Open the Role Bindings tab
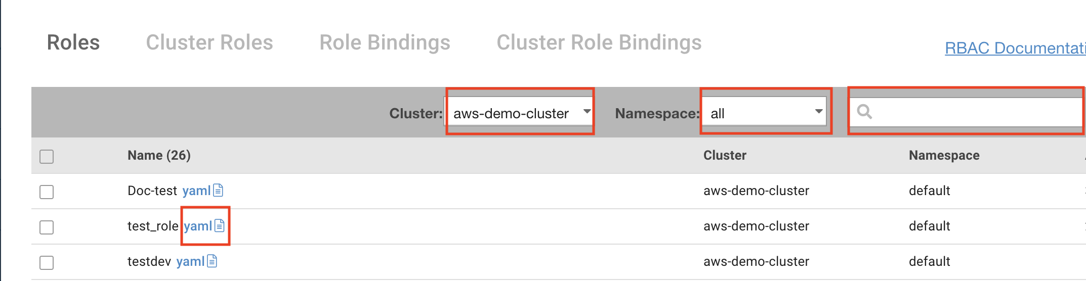Image resolution: width=1086 pixels, height=281 pixels. (x=385, y=43)
